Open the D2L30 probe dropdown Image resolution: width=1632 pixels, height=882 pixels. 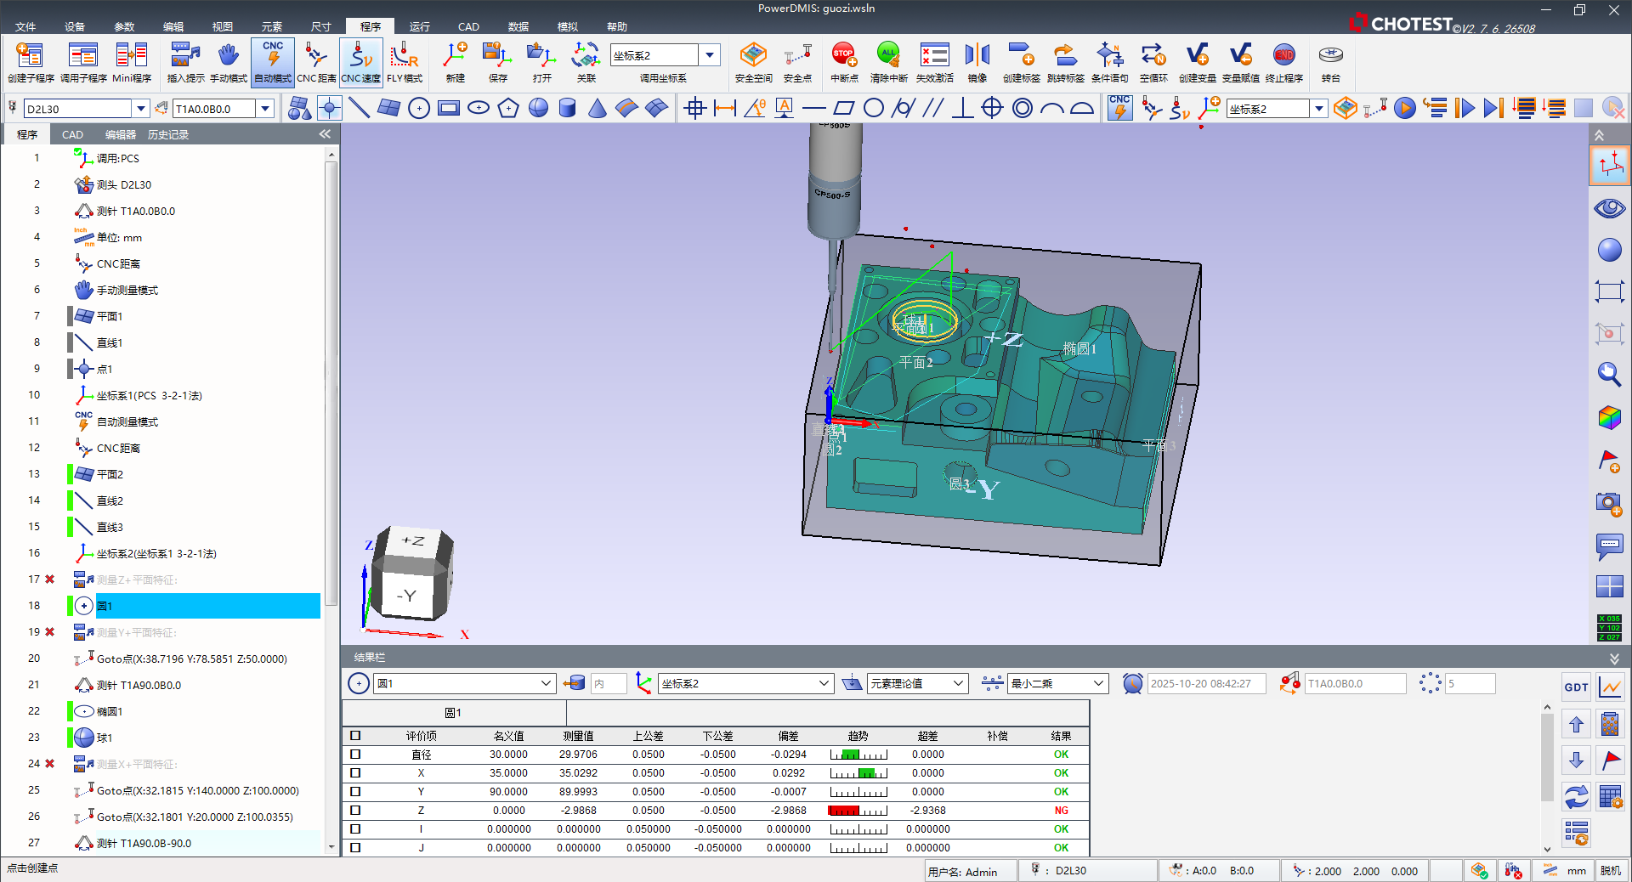pos(141,109)
